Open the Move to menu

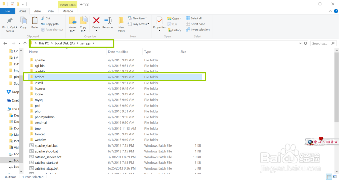click(72, 24)
